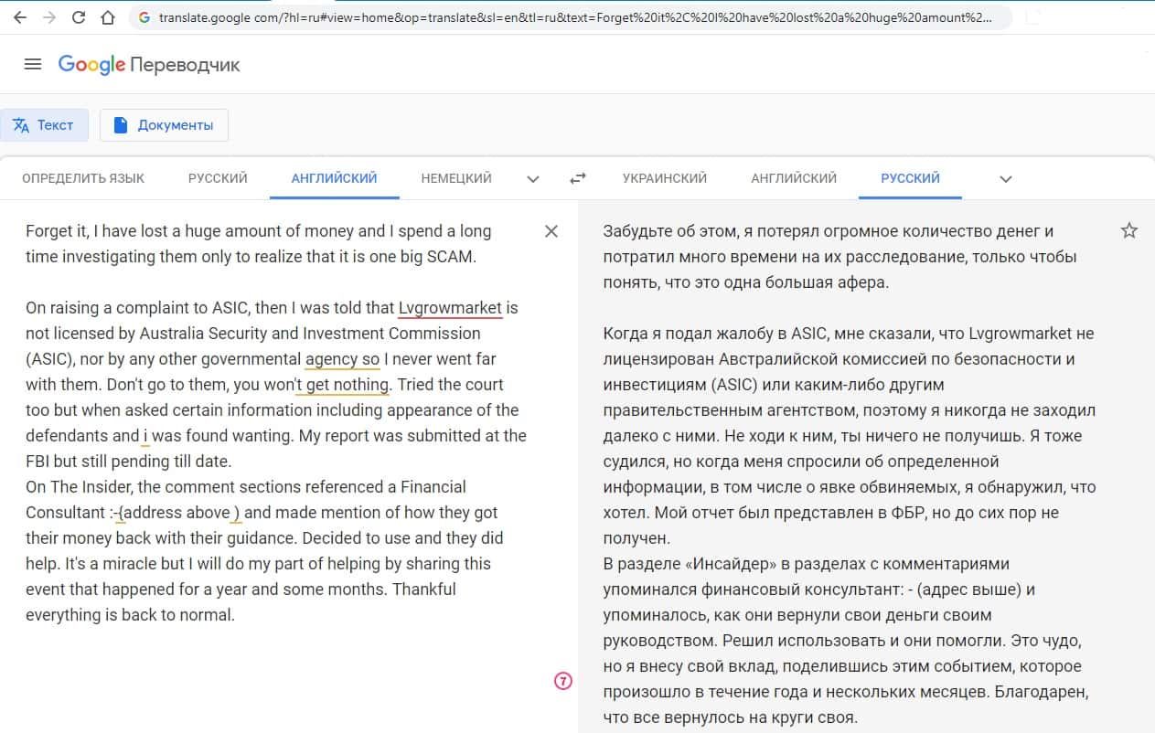Save translation with the star icon

click(x=1129, y=230)
